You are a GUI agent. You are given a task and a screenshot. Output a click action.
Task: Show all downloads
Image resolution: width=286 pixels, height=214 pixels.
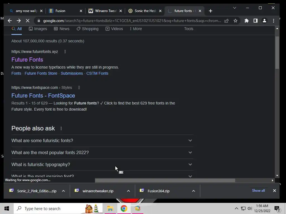pos(258,191)
